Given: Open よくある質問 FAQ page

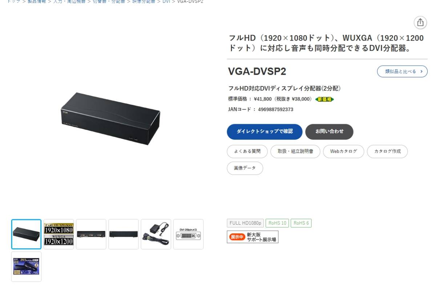Looking at the screenshot, I should click(x=247, y=151).
